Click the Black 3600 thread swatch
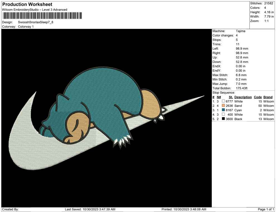Screen dimensions: 276x212 coord(223,119)
